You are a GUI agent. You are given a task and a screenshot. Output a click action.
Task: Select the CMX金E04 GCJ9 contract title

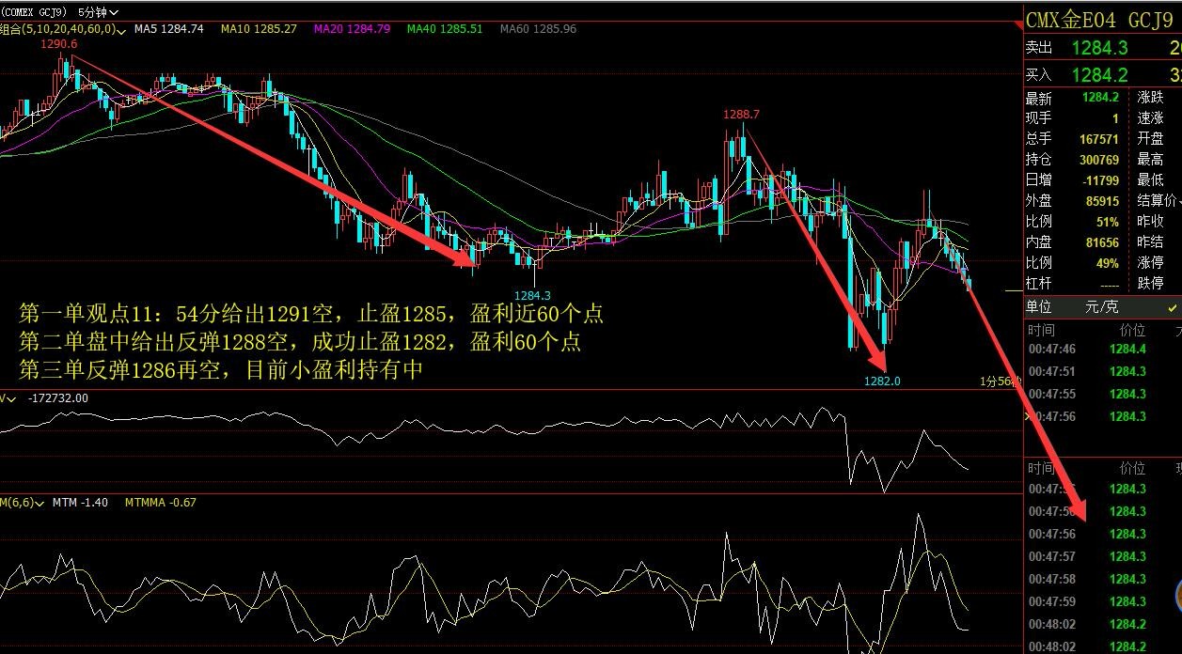[x=1099, y=20]
